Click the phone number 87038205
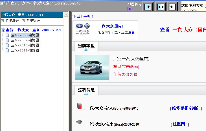Image resolution: width=206 pixels, height=131 pixels. [189, 10]
